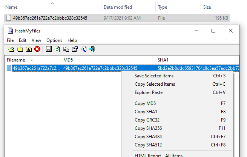This screenshot has width=247, height=157.
Task: Open the File menu
Action: pyautogui.click(x=10, y=40)
